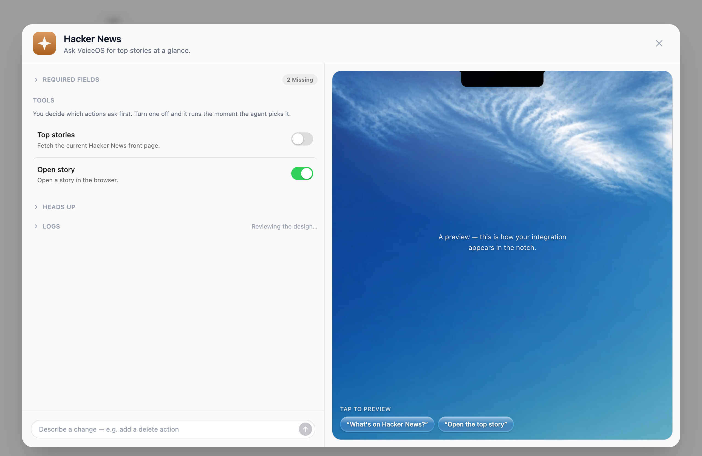Click "Ask VoiceOS for top stories" subtitle
The width and height of the screenshot is (702, 456).
tap(127, 51)
